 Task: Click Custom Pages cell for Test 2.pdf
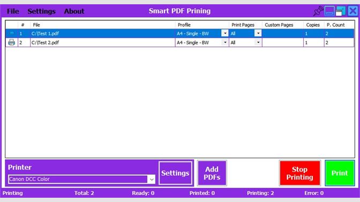283,42
